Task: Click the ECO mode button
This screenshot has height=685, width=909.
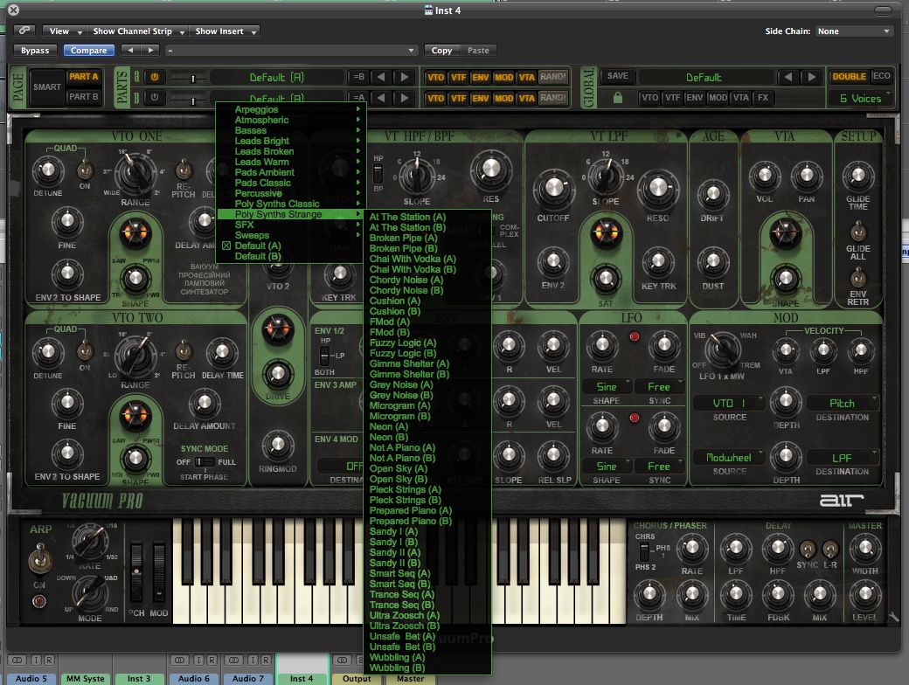Action: pyautogui.click(x=881, y=76)
